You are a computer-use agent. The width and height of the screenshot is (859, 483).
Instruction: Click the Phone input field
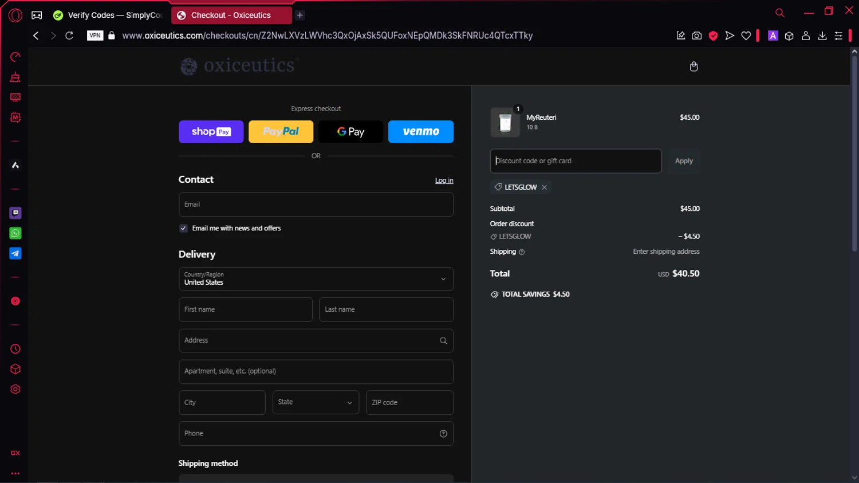(x=316, y=434)
